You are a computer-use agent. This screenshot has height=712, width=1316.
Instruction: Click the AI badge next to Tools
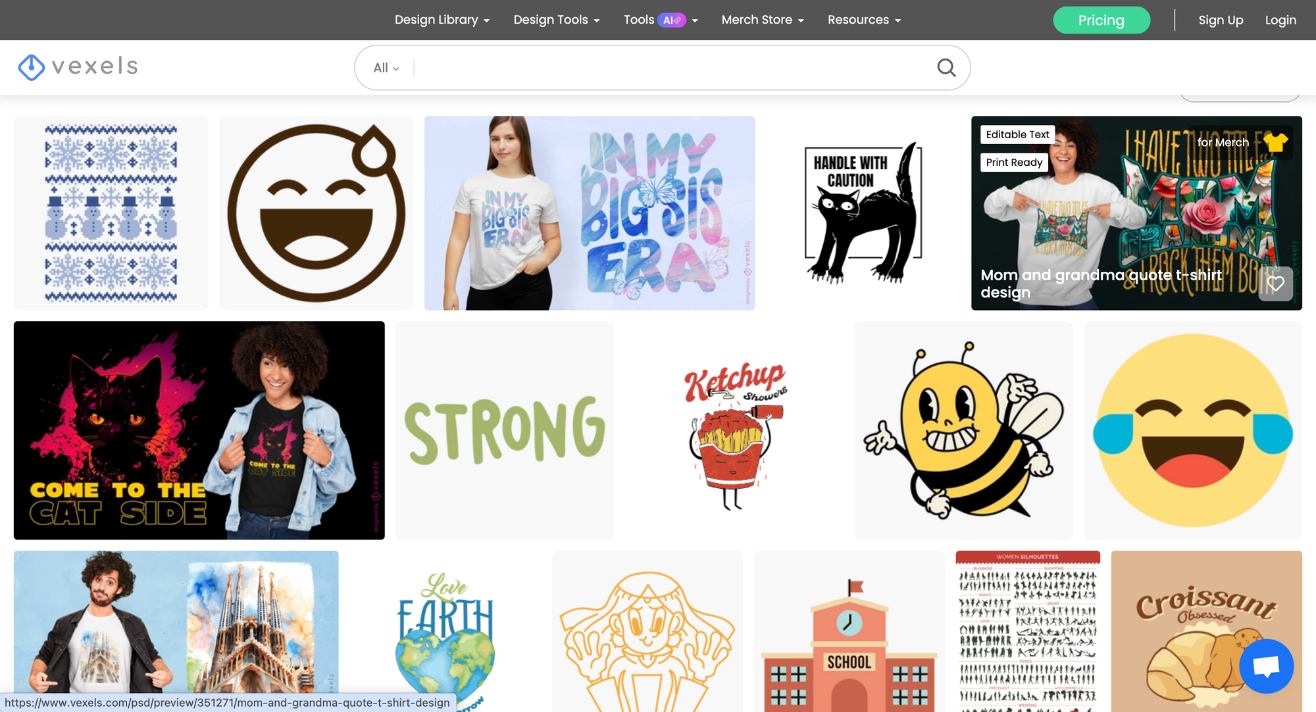click(671, 20)
